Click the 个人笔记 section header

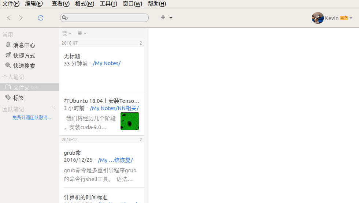[13, 77]
